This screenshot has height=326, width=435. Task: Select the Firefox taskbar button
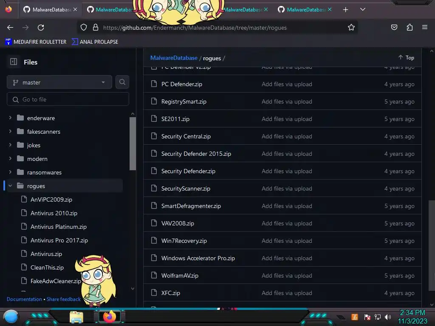110,317
